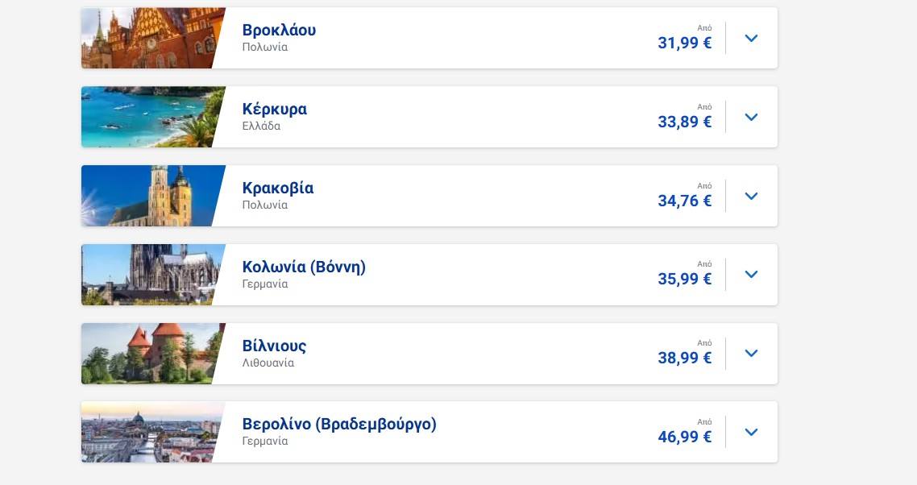Click the Βερολίνο (Βραδεμβούργο) destination title

(339, 424)
